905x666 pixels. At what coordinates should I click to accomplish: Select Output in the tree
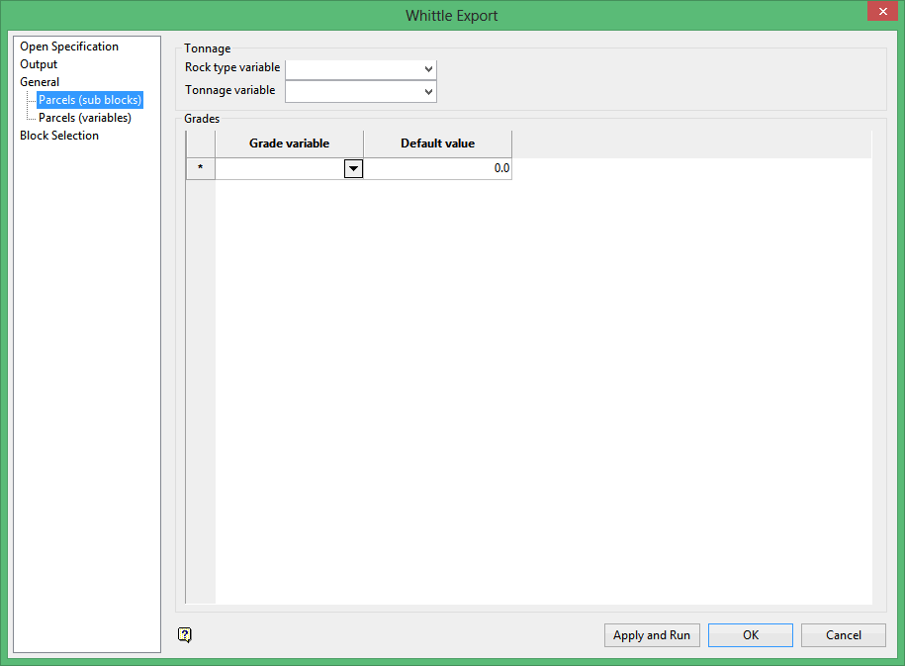point(39,64)
